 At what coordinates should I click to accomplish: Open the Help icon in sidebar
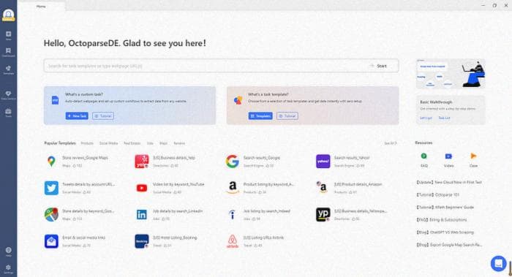(x=9, y=250)
